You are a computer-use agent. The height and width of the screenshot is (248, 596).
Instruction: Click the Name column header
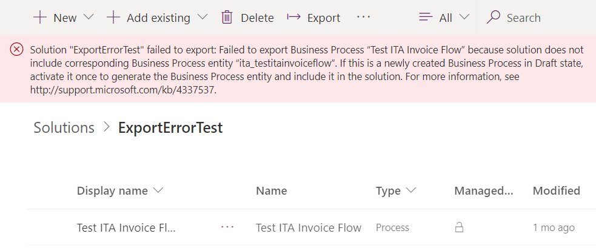pyautogui.click(x=272, y=190)
